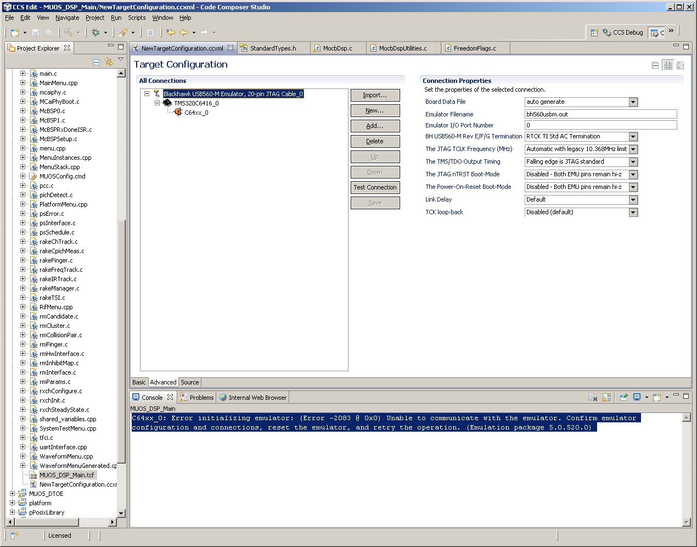The width and height of the screenshot is (697, 547).
Task: Open Project Explorer view menu triangle
Action: point(121,59)
